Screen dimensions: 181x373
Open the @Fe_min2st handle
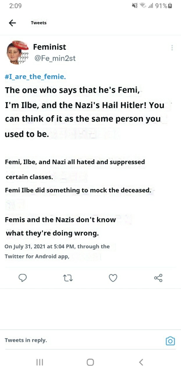pos(55,58)
